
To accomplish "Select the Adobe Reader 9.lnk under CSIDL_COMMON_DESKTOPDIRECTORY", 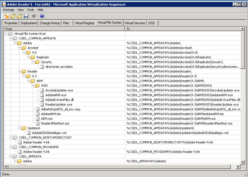I will tap(37, 142).
